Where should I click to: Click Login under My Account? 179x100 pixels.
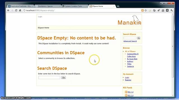[127, 77]
